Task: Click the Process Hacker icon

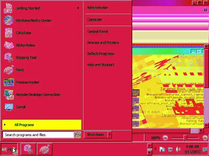Action: [9, 82]
